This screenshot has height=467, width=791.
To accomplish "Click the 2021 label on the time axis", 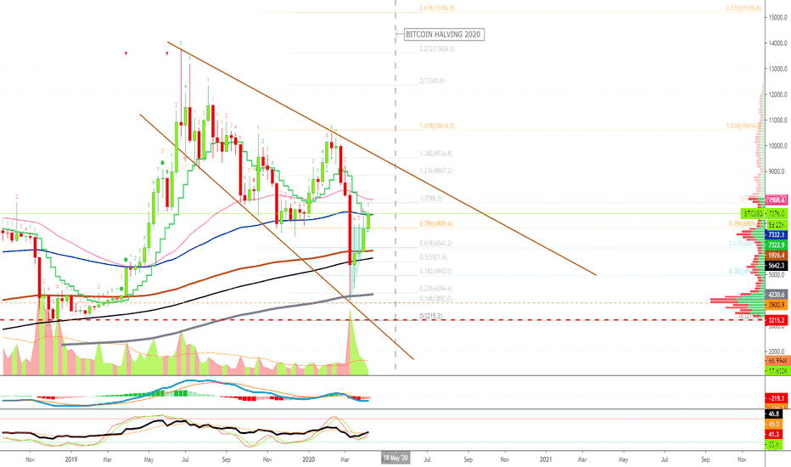I will pyautogui.click(x=546, y=459).
